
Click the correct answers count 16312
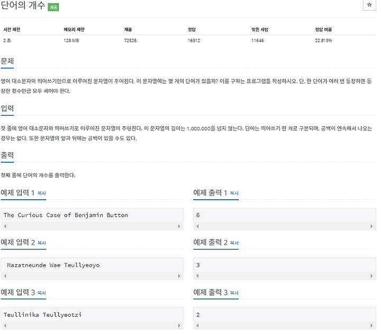(194, 41)
